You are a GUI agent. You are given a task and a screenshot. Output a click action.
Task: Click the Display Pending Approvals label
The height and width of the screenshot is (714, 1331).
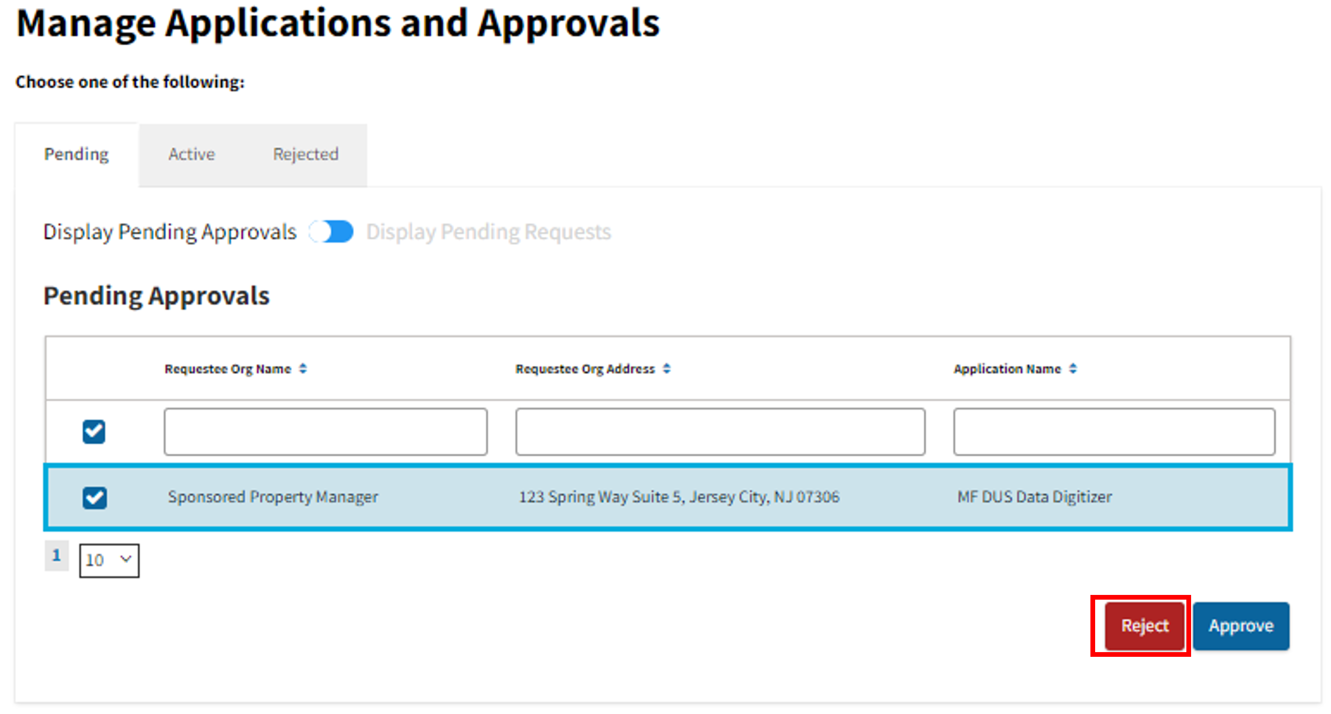(x=170, y=232)
